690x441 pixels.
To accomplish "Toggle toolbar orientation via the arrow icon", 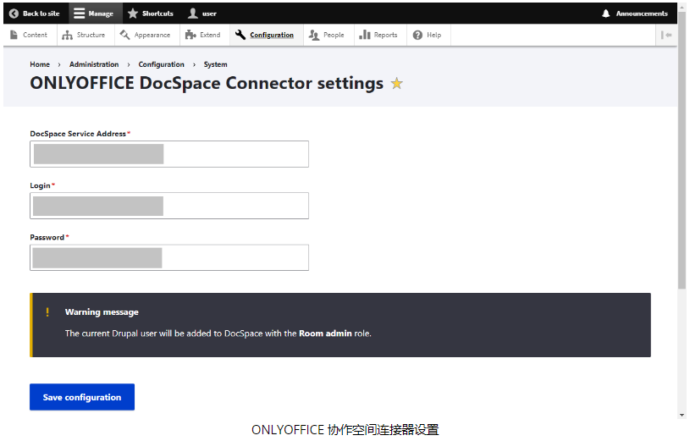I will tap(666, 35).
